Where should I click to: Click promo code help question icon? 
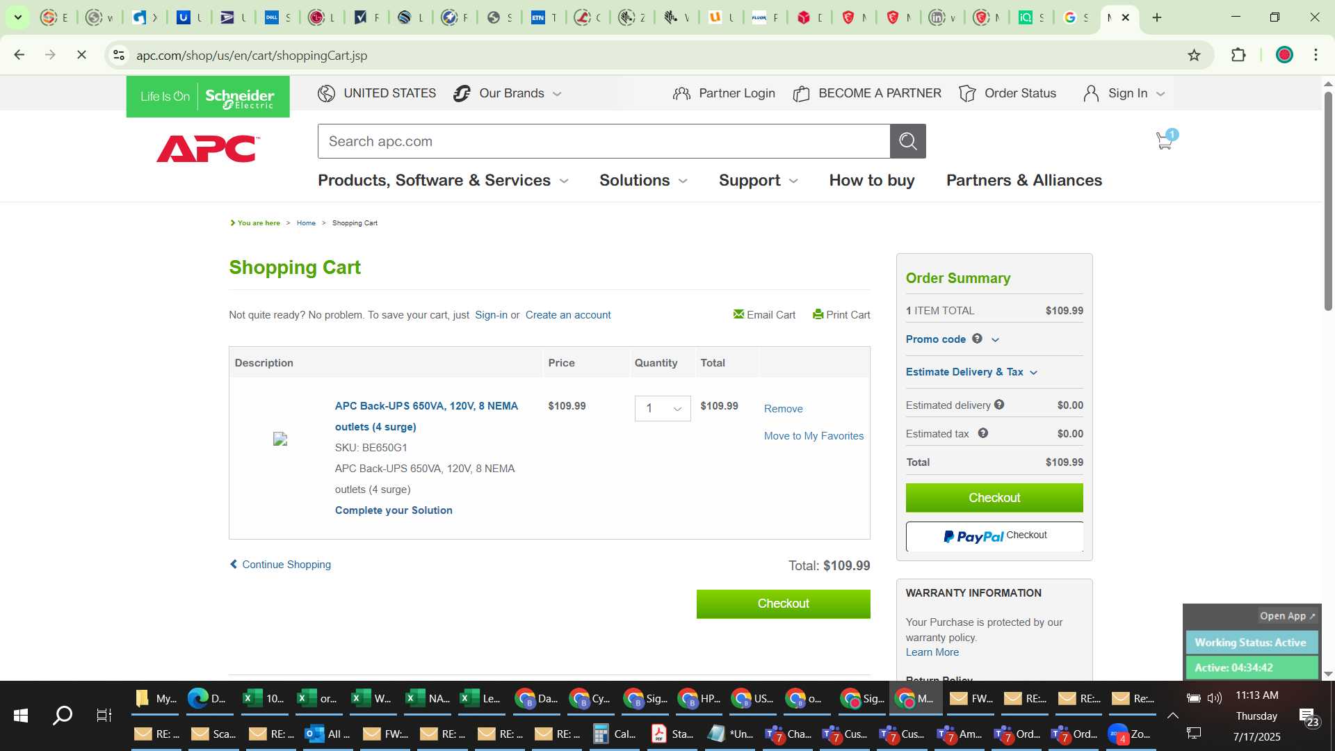[977, 339]
